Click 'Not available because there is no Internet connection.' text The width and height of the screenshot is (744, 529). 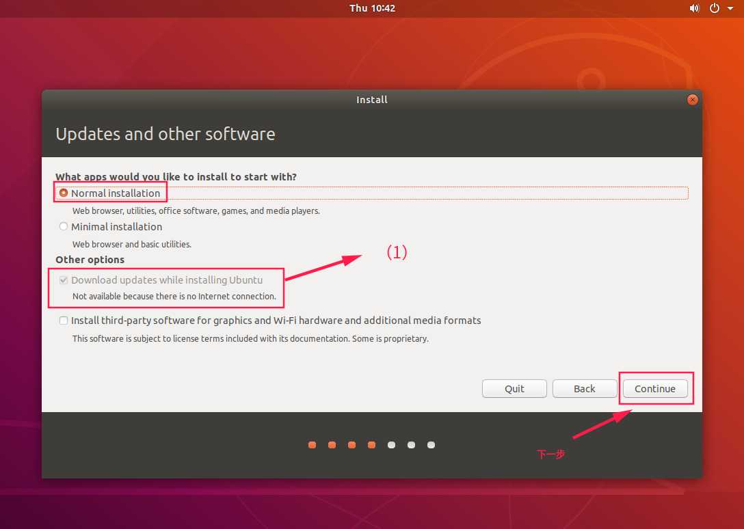174,296
